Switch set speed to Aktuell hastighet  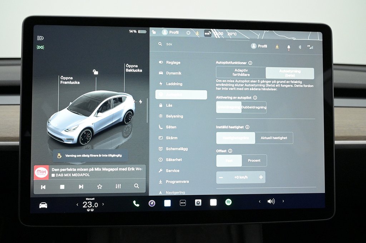[274, 138]
